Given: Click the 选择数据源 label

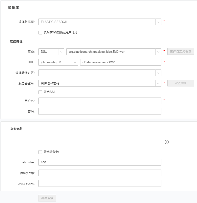Looking at the screenshot, I should tap(26, 22).
